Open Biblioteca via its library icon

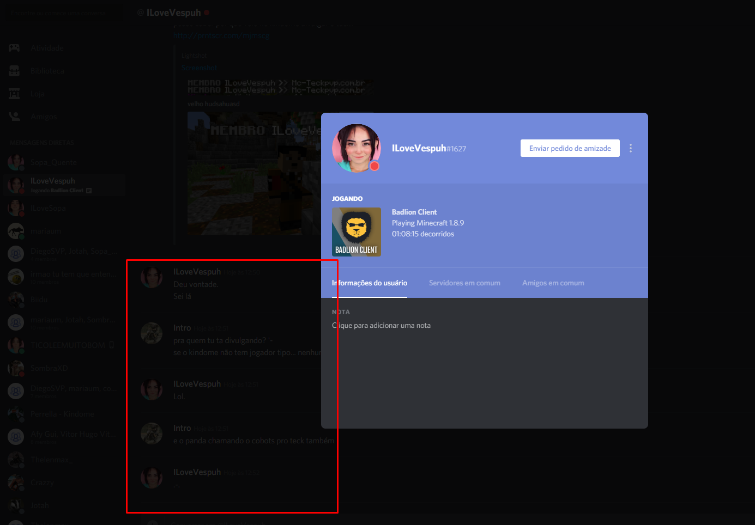click(x=14, y=71)
